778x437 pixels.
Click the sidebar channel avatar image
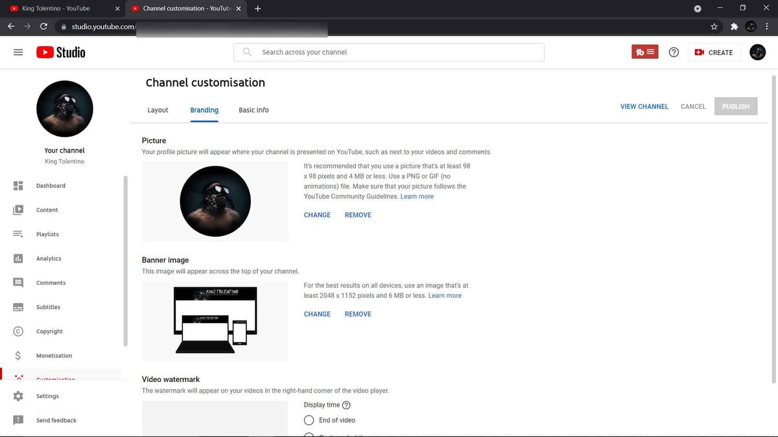pos(65,109)
